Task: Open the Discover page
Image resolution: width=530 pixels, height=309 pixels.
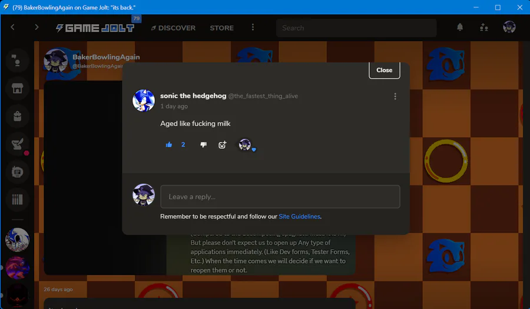Action: (x=173, y=28)
